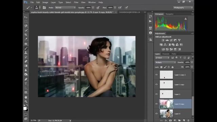Select the Layer 0 thumbnail

[166, 114]
